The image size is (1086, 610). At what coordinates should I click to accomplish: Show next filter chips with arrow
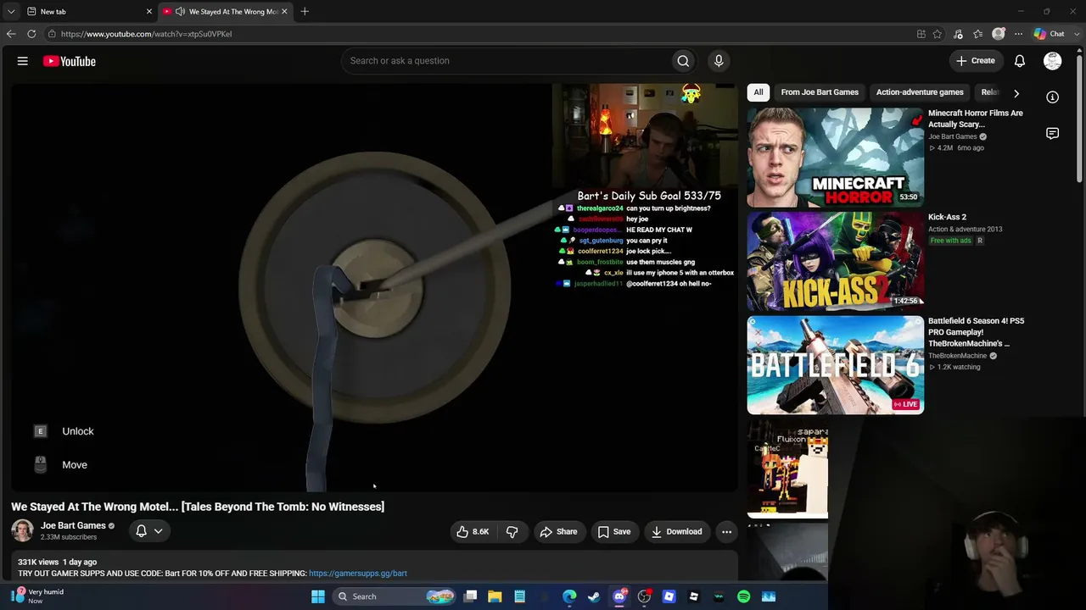tap(1016, 93)
